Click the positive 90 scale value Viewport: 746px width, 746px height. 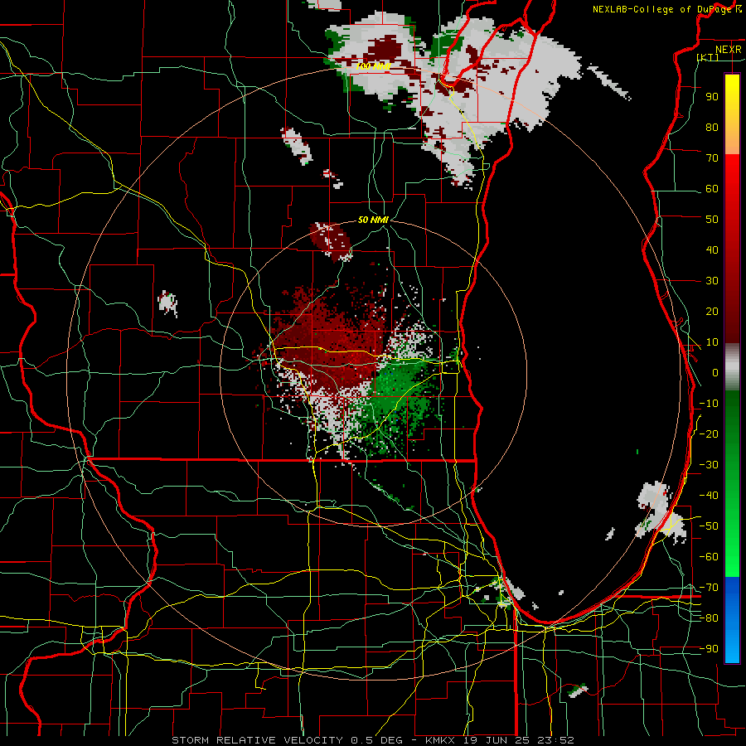point(712,97)
